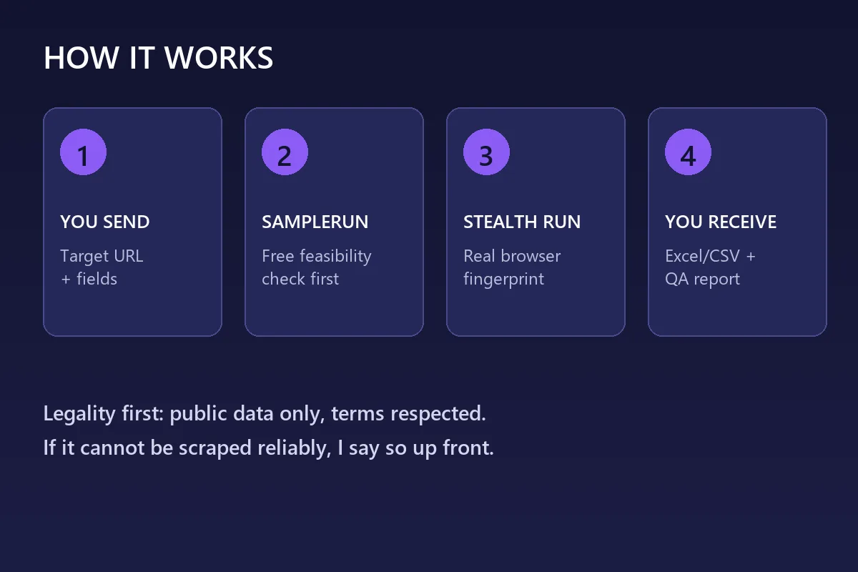The height and width of the screenshot is (572, 858).
Task: Select the YOU RECEIVE heading
Action: [x=721, y=222]
